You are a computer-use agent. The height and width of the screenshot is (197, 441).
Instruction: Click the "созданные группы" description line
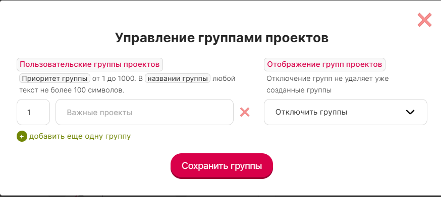tap(299, 90)
